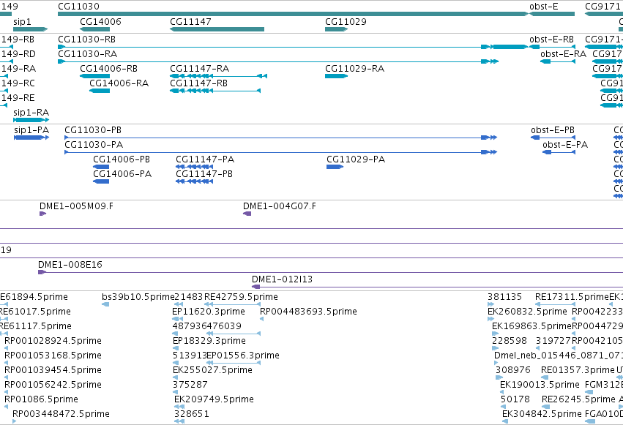Click the CG14006-RA transcript label
The height and width of the screenshot is (425, 623).
pos(119,83)
